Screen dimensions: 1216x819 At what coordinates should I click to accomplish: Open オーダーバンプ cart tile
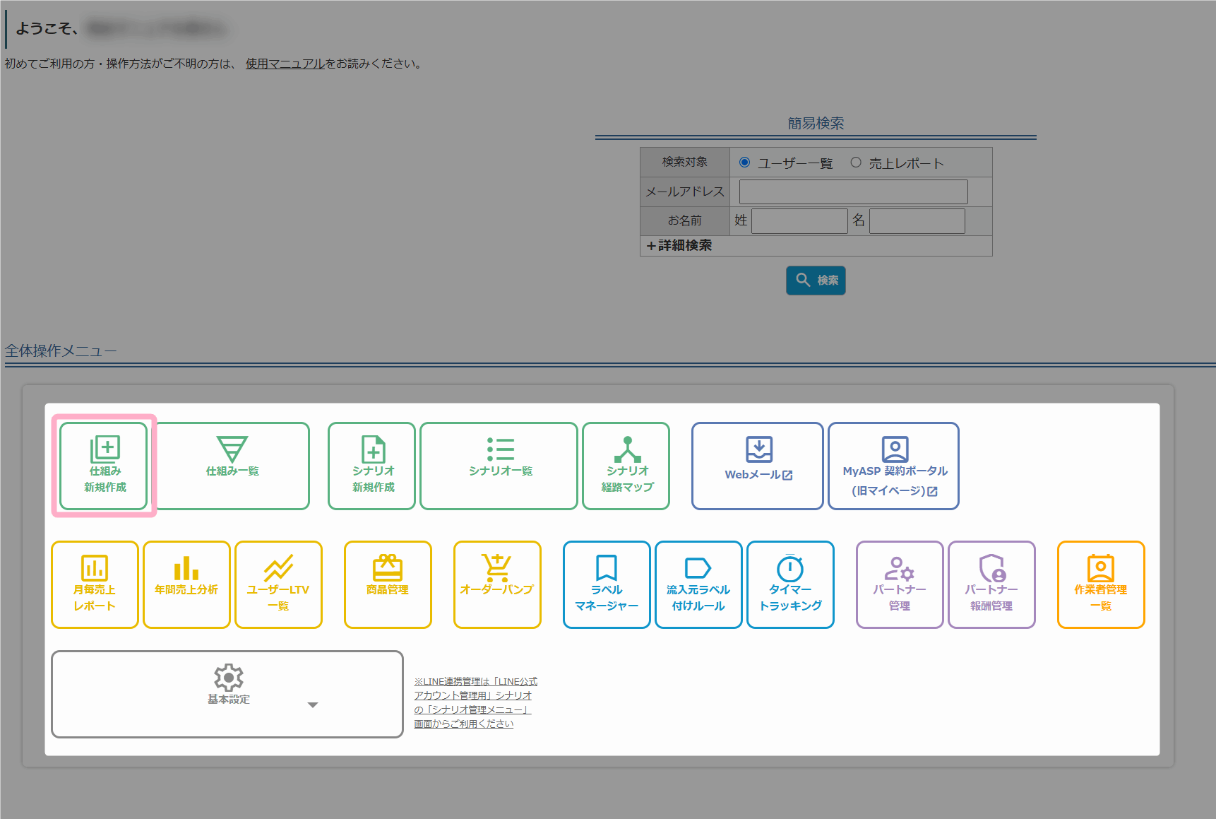497,584
